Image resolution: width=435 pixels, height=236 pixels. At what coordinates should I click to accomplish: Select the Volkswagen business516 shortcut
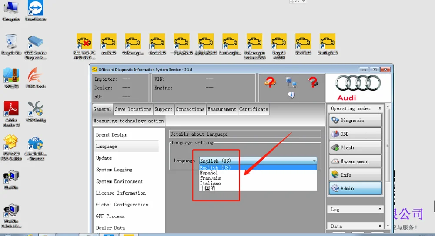pos(254,46)
